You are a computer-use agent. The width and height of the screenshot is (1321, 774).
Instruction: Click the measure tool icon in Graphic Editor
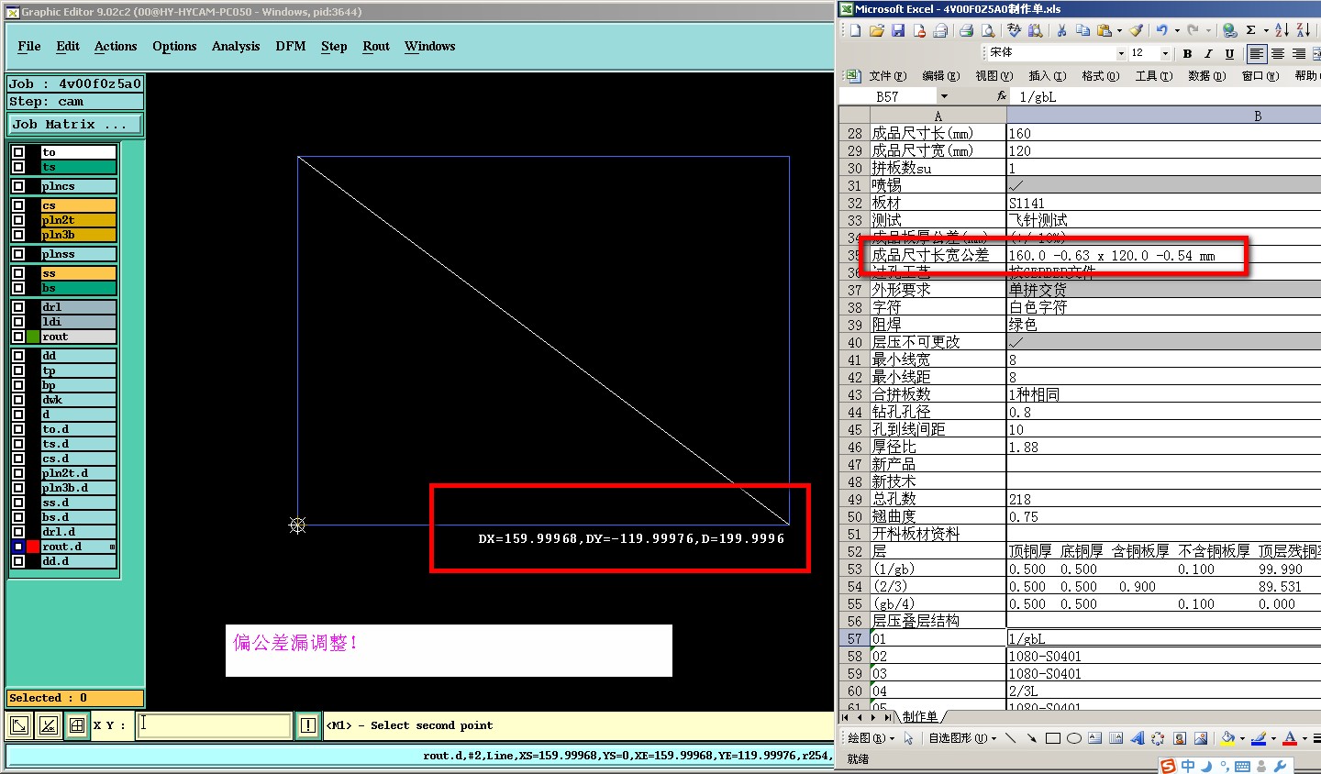(x=19, y=725)
